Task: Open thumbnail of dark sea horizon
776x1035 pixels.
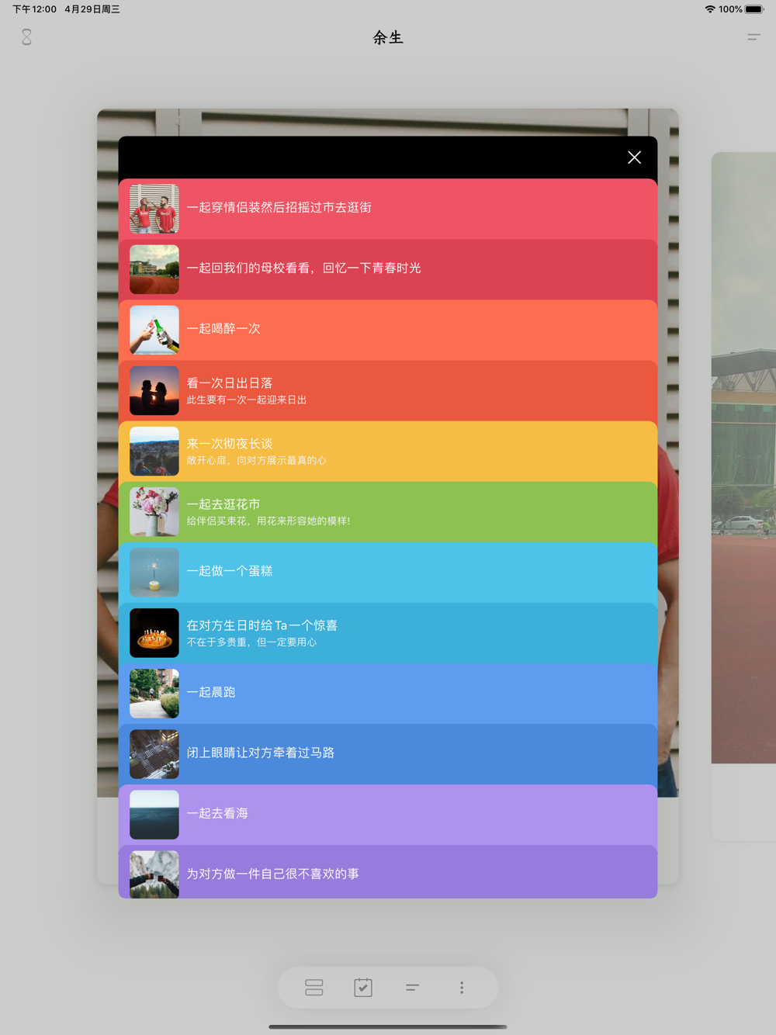Action: click(x=154, y=814)
